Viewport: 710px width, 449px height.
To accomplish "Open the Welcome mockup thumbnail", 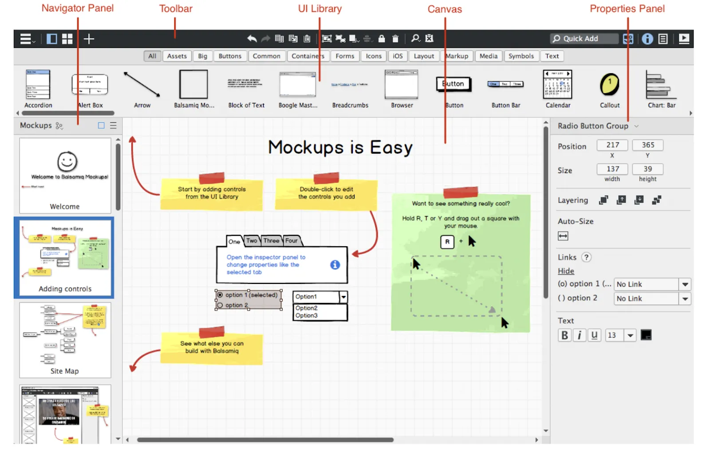I will 65,175.
